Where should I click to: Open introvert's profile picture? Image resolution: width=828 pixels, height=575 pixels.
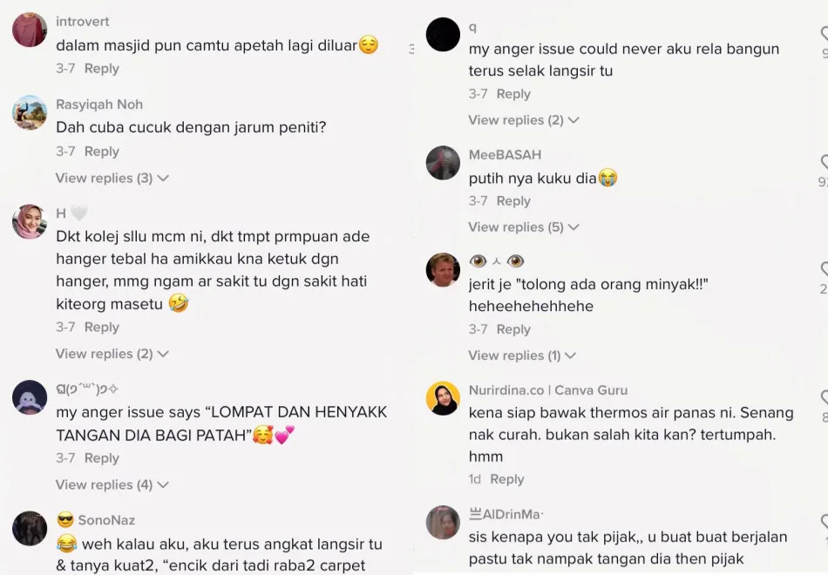(30, 30)
